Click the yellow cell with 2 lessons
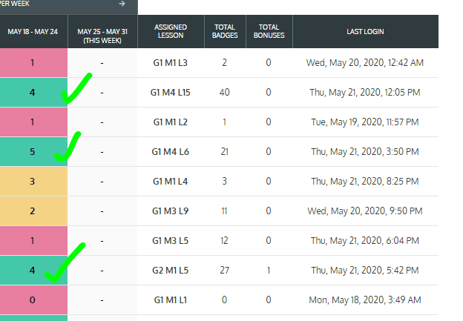 pyautogui.click(x=33, y=211)
